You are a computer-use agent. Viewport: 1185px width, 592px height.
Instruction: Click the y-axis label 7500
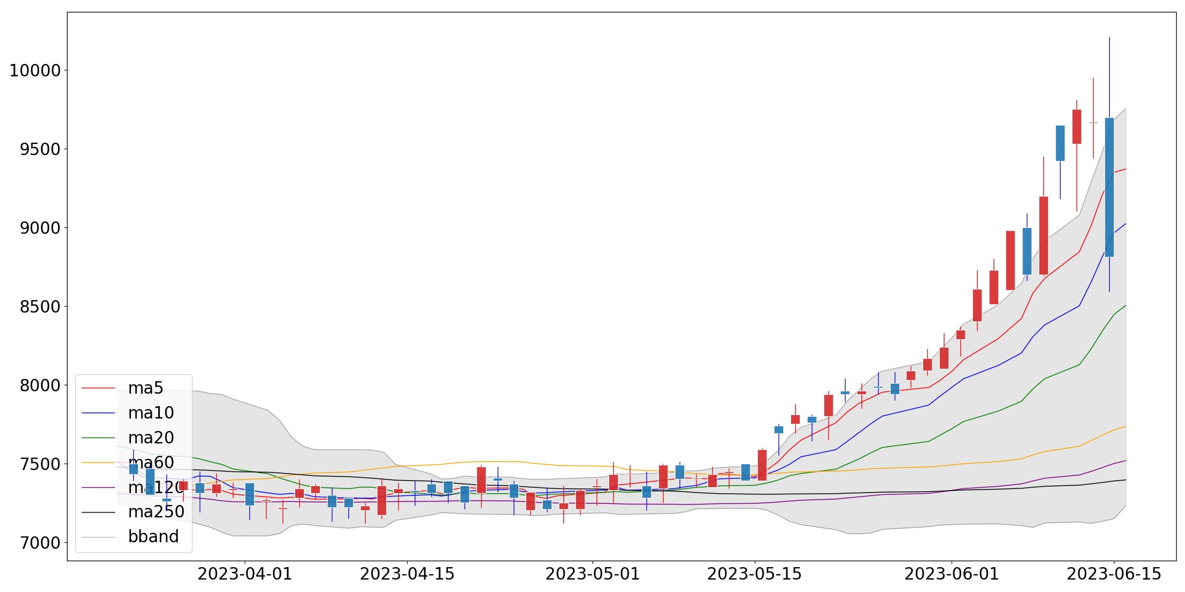[40, 464]
